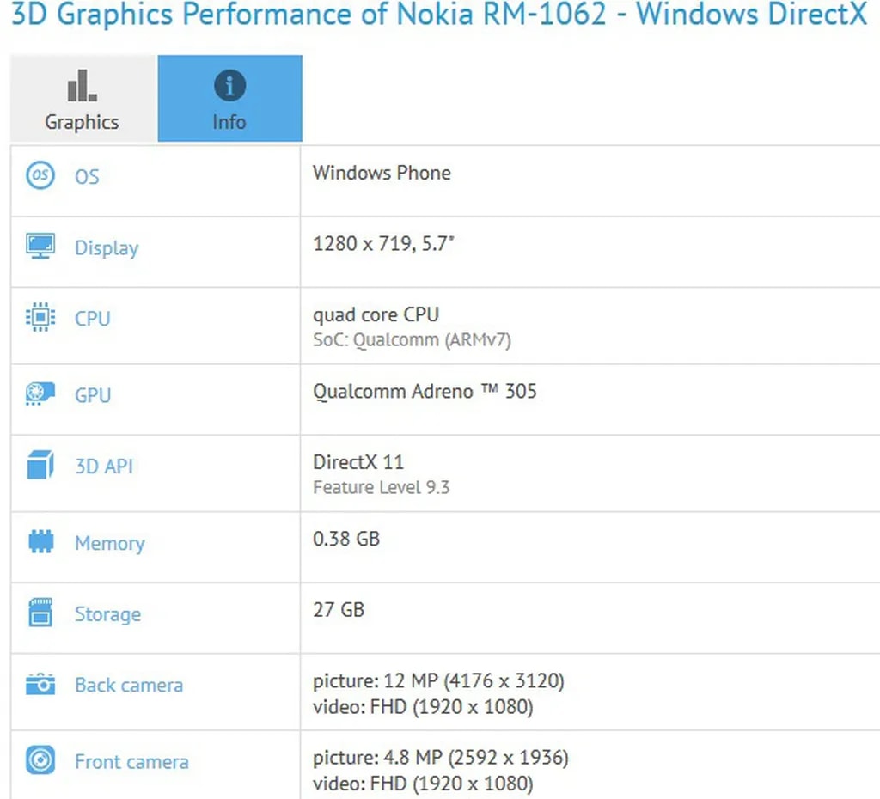
Task: Click the DirectX 11 value text
Action: 357,462
